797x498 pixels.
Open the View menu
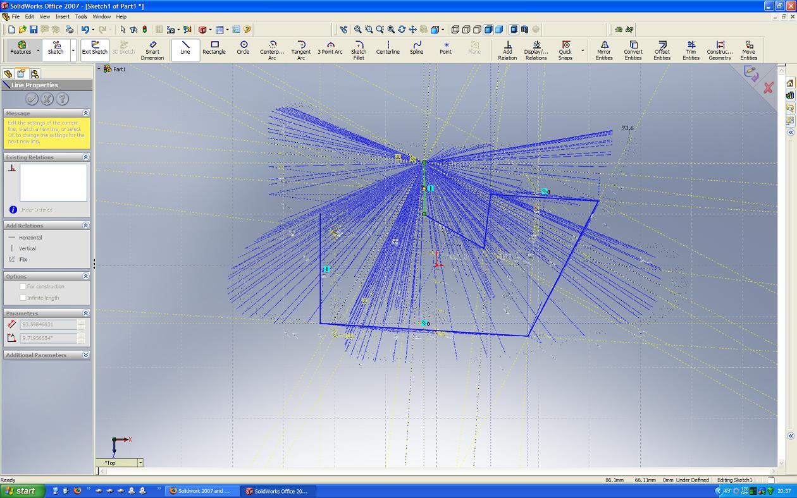click(x=45, y=16)
